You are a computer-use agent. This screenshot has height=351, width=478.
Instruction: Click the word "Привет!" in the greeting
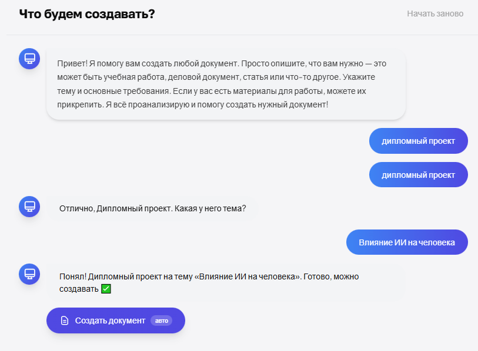coord(72,63)
